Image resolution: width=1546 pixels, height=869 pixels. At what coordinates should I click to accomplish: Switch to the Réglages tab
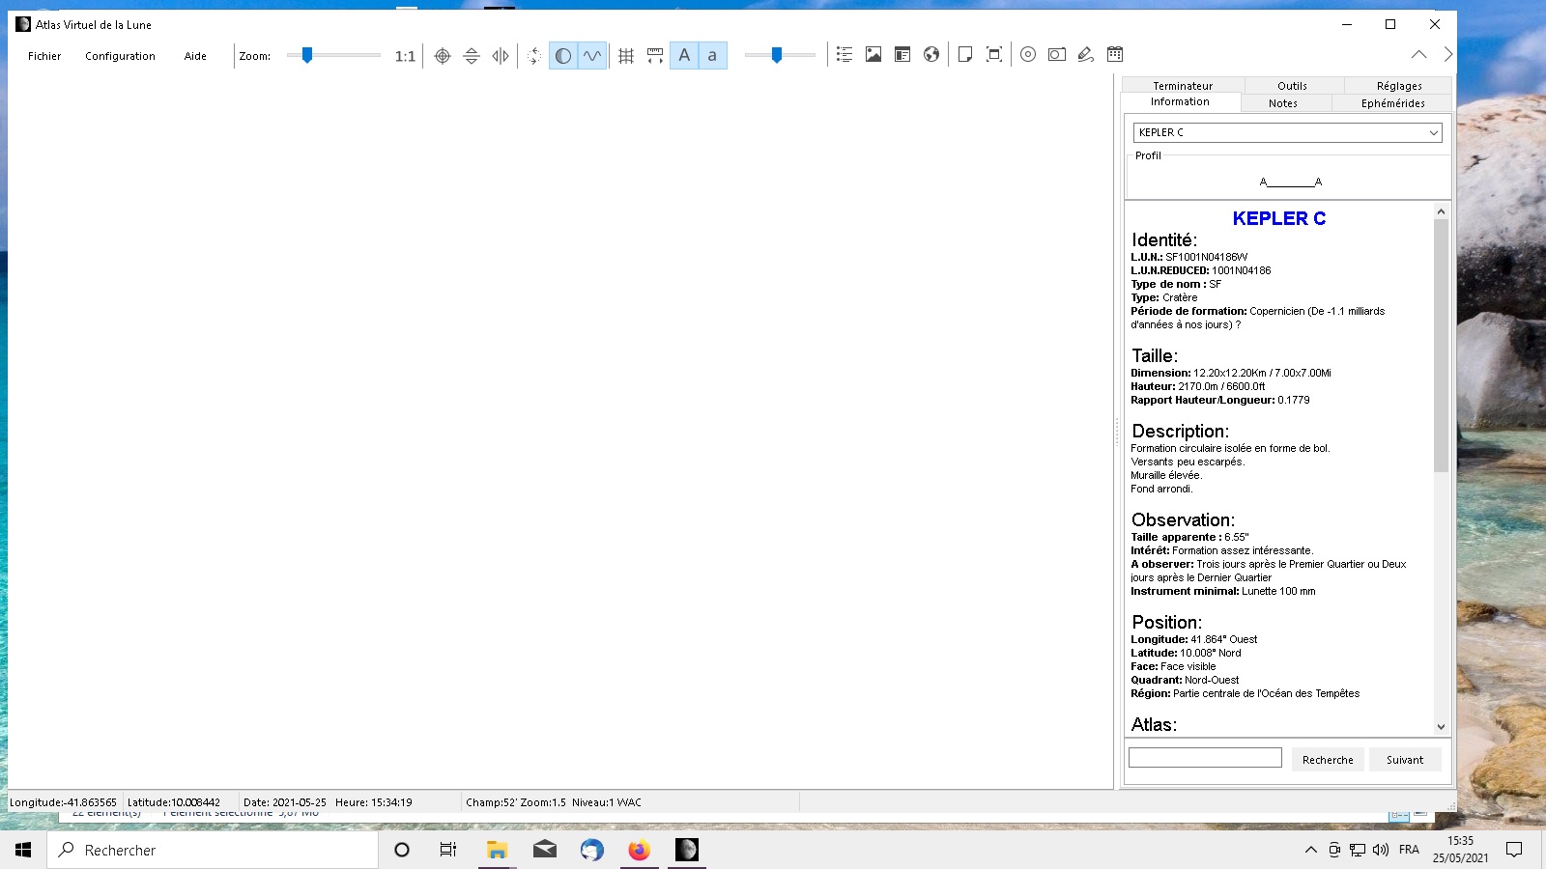pyautogui.click(x=1399, y=86)
